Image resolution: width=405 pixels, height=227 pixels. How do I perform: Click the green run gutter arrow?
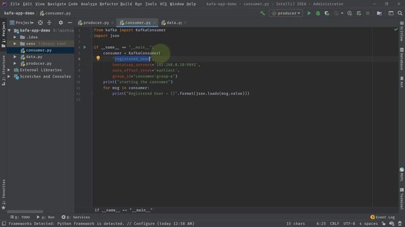(85, 47)
